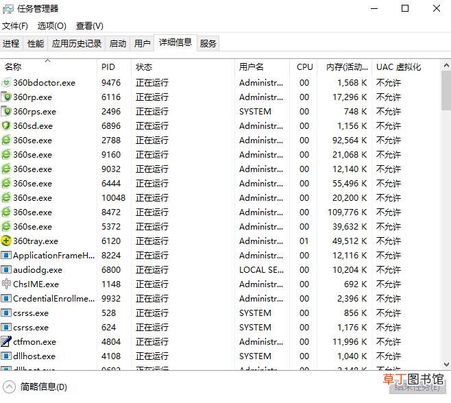Switch to the 进程 tab
Screen dimensions: 451x403
pos(11,44)
